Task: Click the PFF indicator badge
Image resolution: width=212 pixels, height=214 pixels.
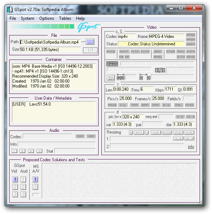Action: 155,105
